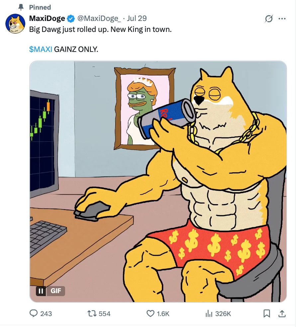Bookmark the post with the bookmark icon
The image size is (296, 327).
point(267,313)
